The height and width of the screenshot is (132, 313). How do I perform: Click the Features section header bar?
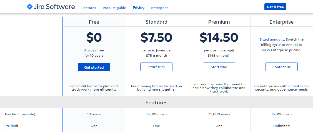(156, 103)
